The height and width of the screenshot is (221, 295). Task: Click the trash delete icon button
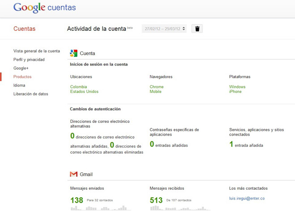coord(198,29)
